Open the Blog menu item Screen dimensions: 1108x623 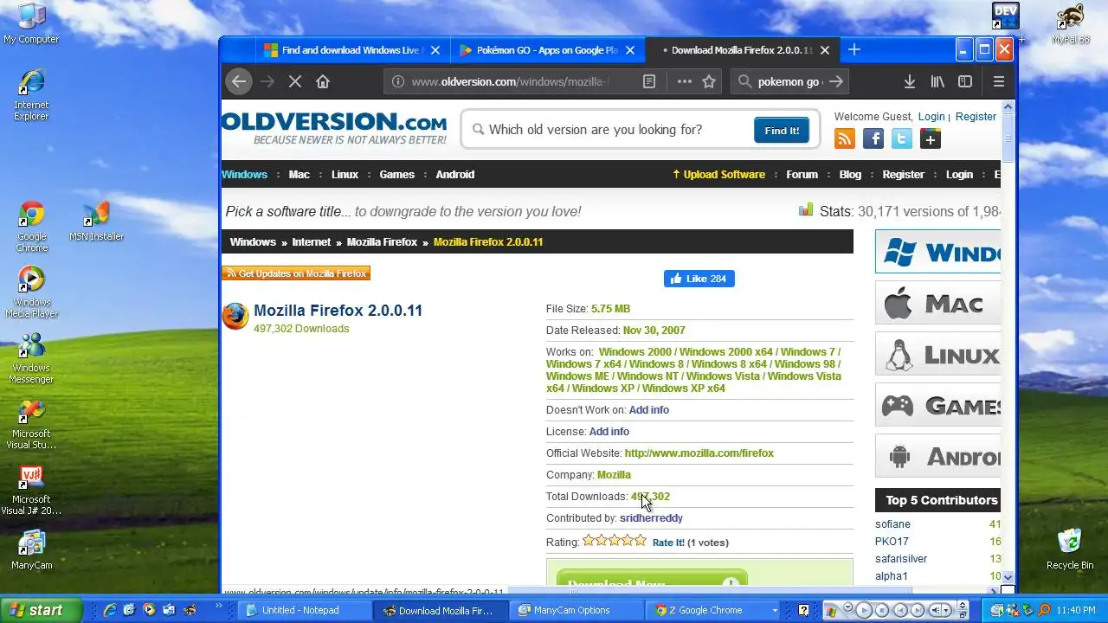[x=850, y=174]
